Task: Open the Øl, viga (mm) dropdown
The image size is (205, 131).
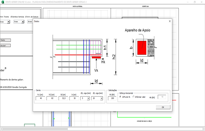Action: click(x=101, y=99)
